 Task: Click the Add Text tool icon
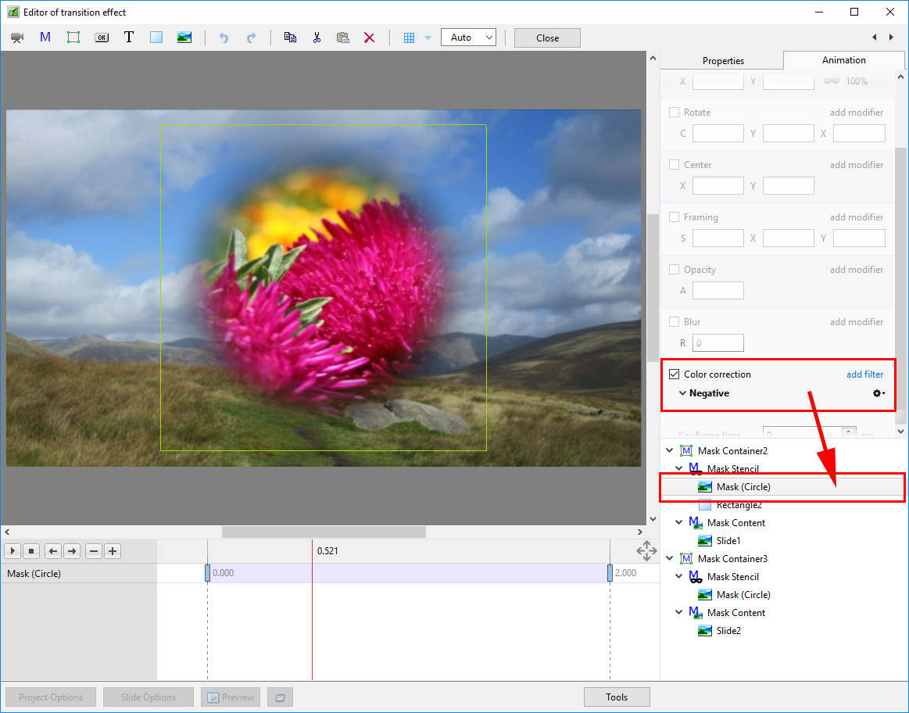pyautogui.click(x=129, y=38)
